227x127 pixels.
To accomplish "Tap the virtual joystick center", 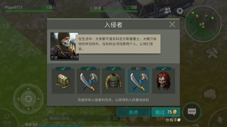I will [28, 99].
